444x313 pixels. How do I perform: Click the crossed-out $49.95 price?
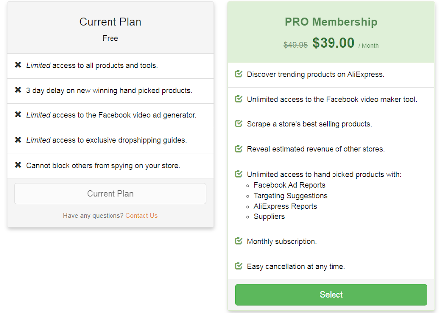coord(295,45)
